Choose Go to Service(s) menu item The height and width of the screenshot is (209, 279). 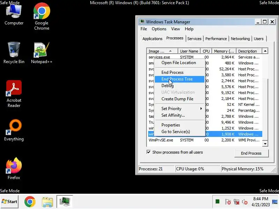[180, 132]
